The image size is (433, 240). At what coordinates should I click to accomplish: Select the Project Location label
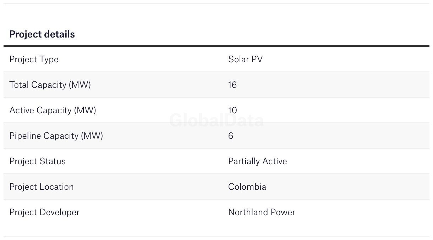click(x=42, y=187)
